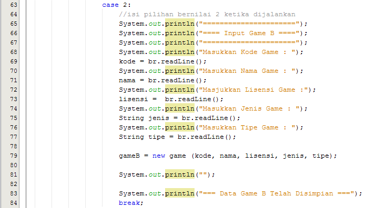367x208 pixels.
Task: Click 'kode' variable on line 69
Action: pos(127,61)
